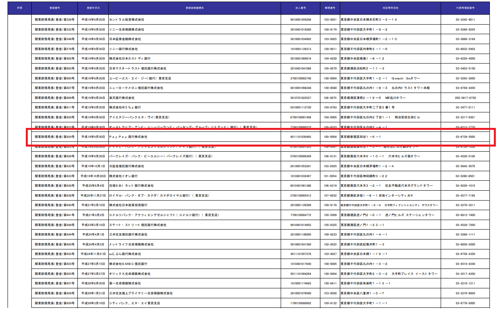Select the auじぶん銀行株式会社 cell
This screenshot has width=501, height=311.
125,254
